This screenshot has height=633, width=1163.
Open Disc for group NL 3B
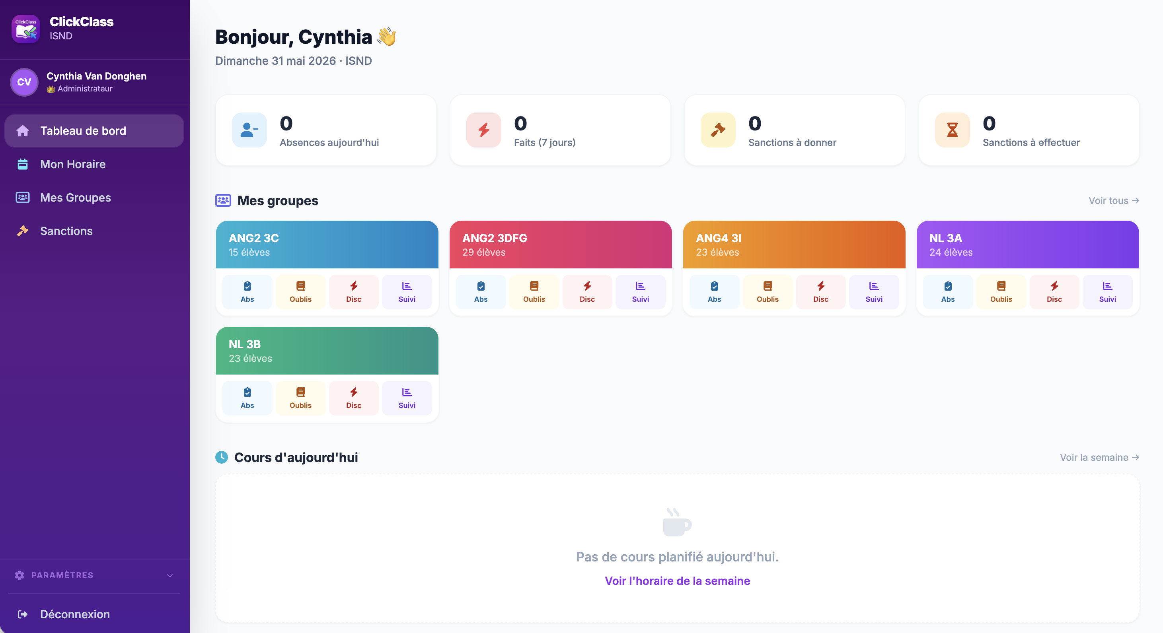pyautogui.click(x=354, y=398)
